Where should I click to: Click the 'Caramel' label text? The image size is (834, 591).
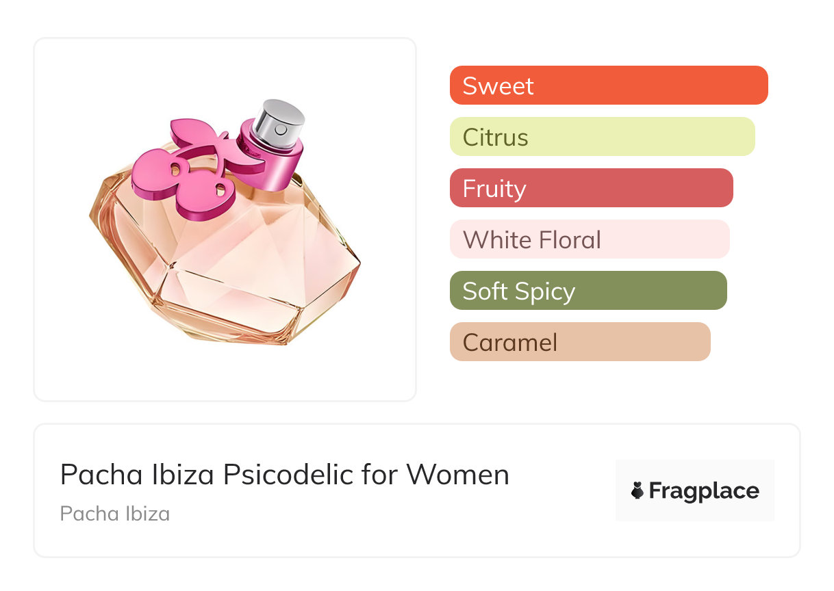point(510,343)
